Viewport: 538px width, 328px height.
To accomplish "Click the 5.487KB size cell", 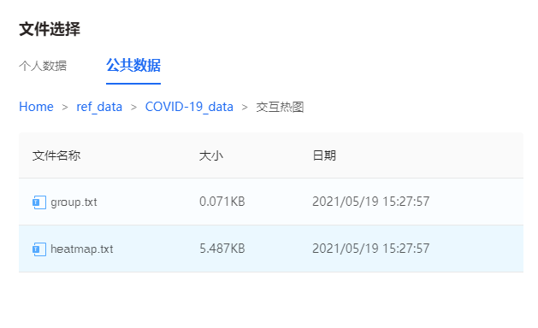I will click(222, 249).
